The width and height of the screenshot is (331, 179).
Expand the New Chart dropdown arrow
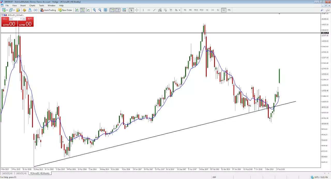pos(7,10)
